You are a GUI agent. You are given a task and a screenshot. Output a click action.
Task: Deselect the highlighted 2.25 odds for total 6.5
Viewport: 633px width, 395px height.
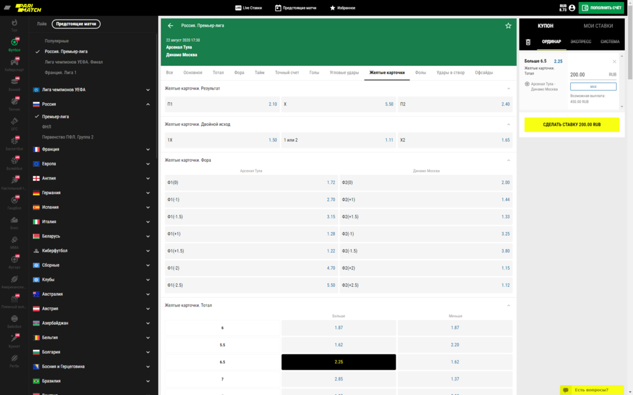(x=338, y=362)
